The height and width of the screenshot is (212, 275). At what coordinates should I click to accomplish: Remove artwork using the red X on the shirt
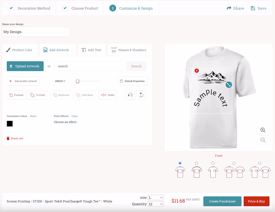[x=197, y=70]
